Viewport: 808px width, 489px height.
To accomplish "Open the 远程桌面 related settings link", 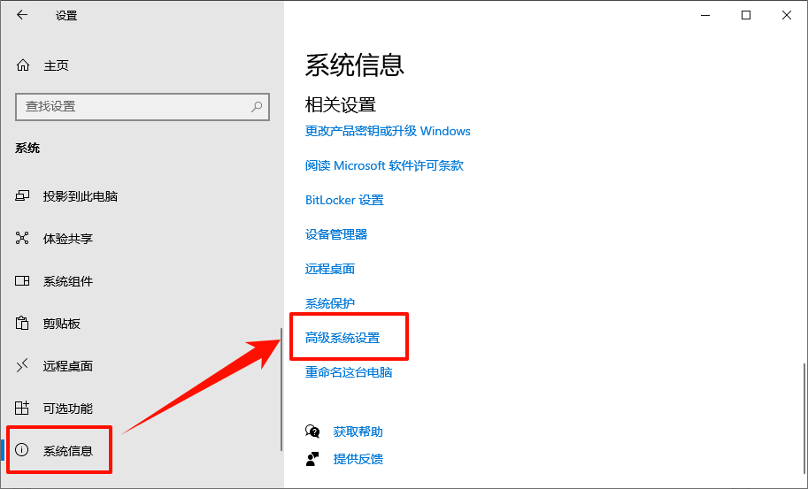I will pos(330,269).
